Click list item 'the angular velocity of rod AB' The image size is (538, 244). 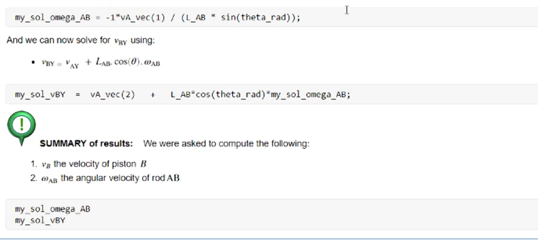[120, 178]
